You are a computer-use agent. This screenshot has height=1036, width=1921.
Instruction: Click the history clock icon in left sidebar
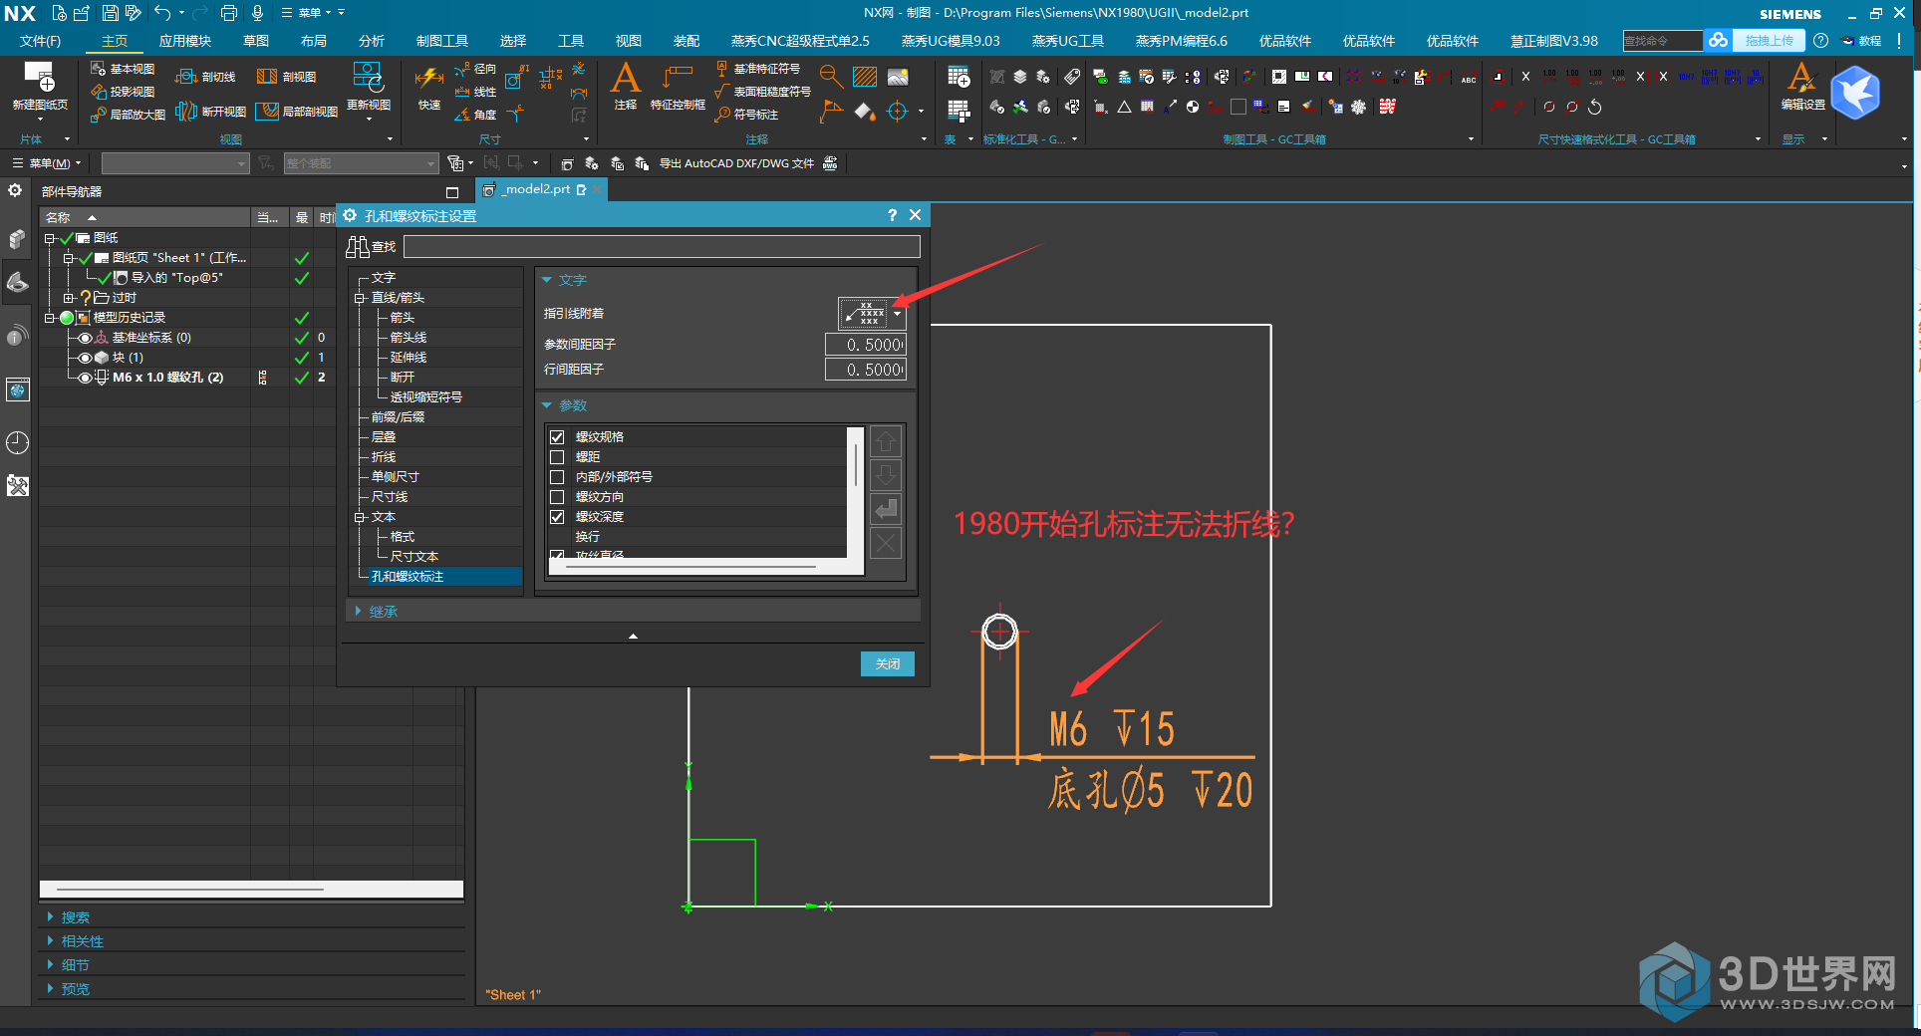coord(17,442)
